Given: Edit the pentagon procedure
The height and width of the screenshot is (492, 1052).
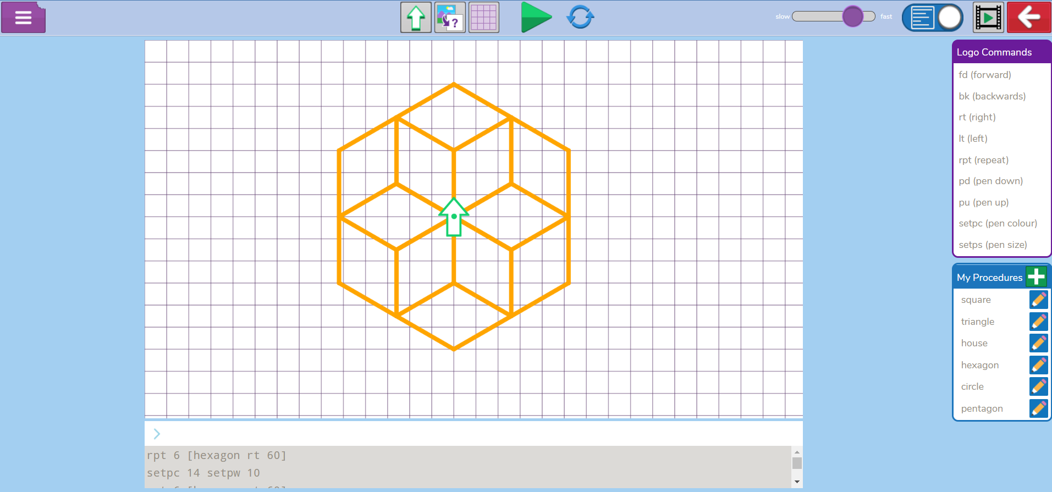Looking at the screenshot, I should 1038,408.
